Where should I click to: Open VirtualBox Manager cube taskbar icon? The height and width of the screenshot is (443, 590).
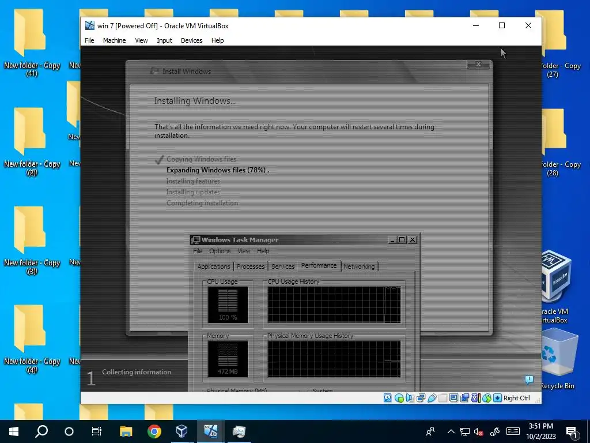[x=181, y=431]
